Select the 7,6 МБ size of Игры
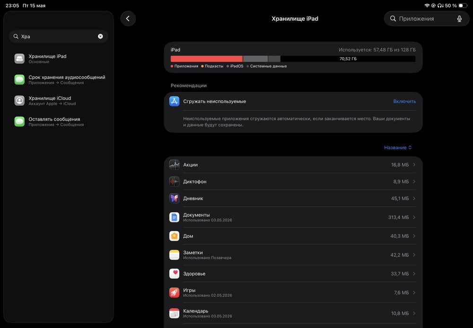The image size is (473, 328). pos(401,293)
